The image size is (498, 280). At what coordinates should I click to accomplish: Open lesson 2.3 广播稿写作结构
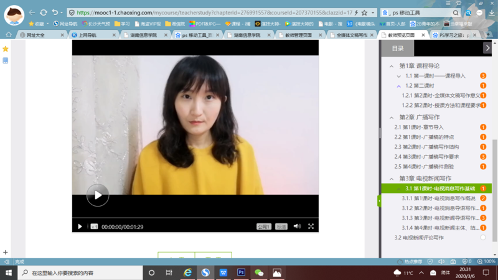point(426,147)
